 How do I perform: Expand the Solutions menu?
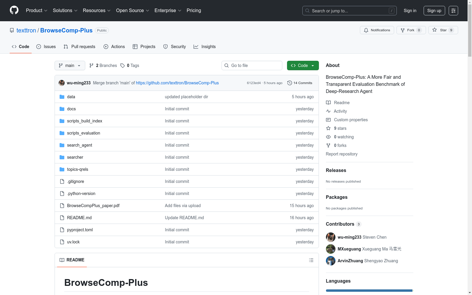[x=65, y=11]
